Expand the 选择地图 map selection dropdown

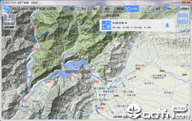[x=10, y=27]
